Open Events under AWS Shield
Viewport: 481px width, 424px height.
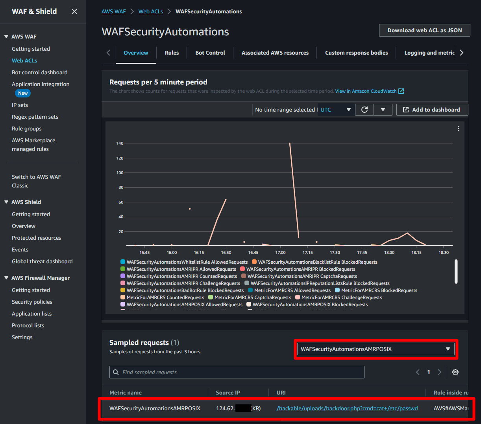point(20,250)
